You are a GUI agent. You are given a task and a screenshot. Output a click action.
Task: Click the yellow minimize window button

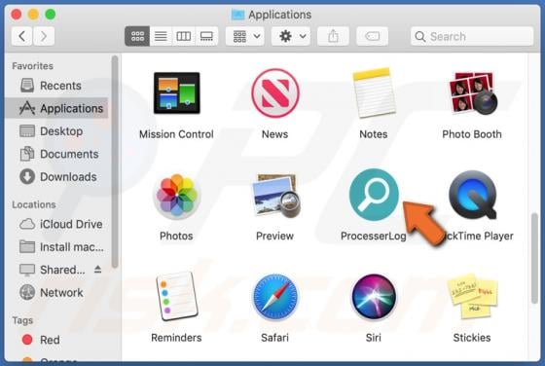(33, 15)
